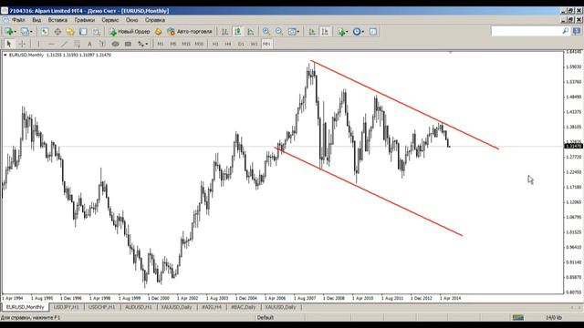
Task: Open the Terminal window icon
Action: coord(83,32)
